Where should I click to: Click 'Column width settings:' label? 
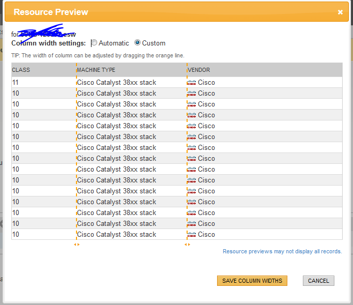pos(49,43)
